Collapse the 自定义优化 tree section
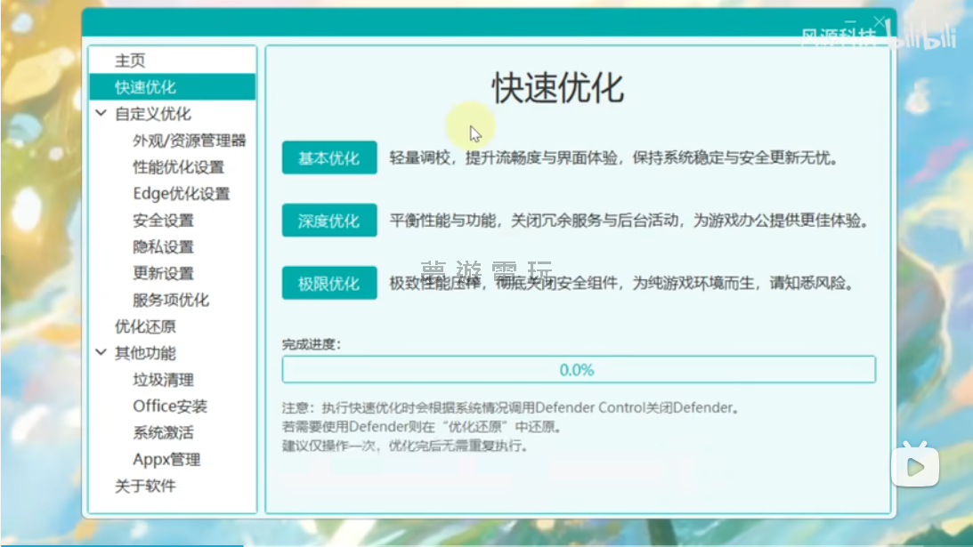This screenshot has width=973, height=547. click(101, 114)
